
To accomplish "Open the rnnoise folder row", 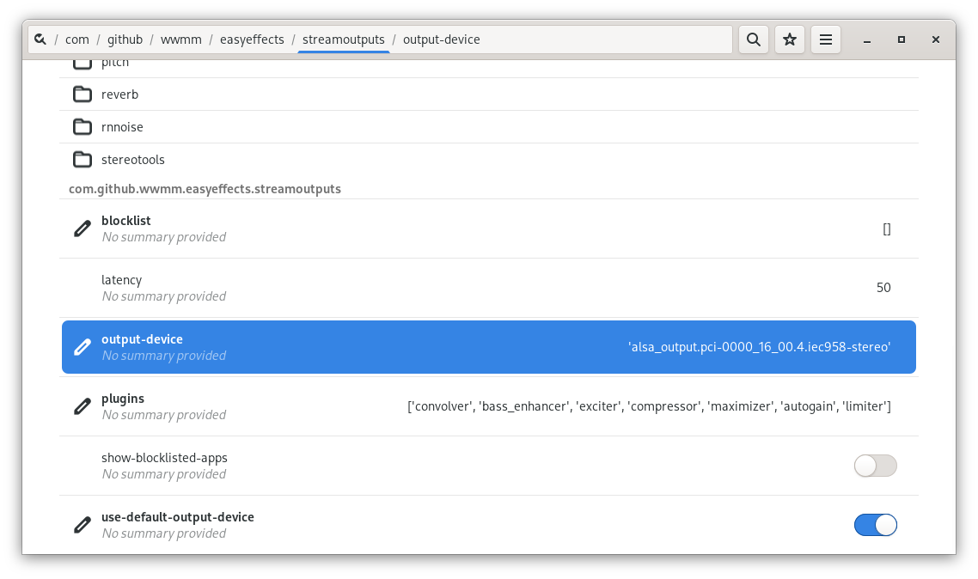I will click(x=489, y=126).
